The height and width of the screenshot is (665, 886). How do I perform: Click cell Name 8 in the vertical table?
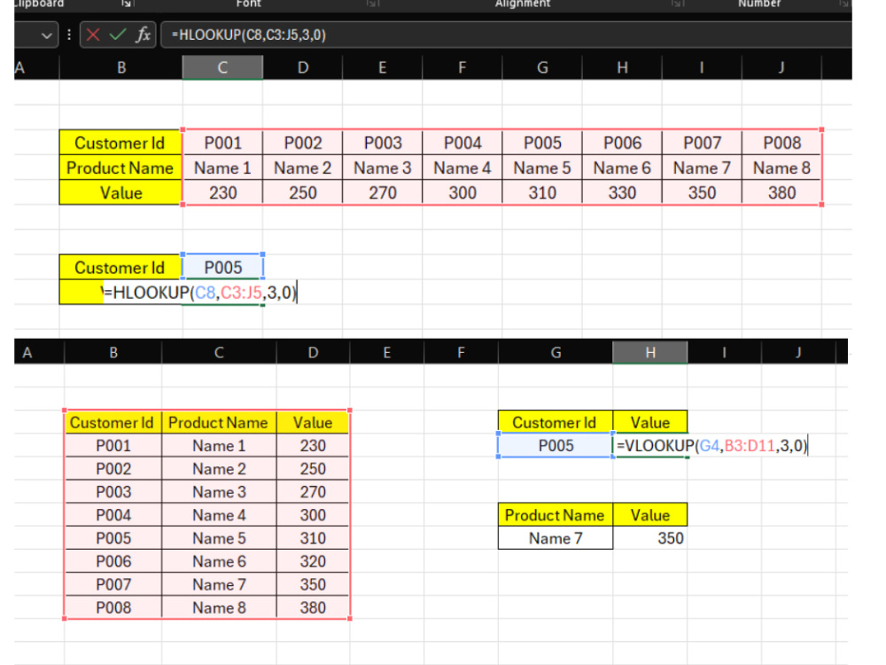[219, 607]
